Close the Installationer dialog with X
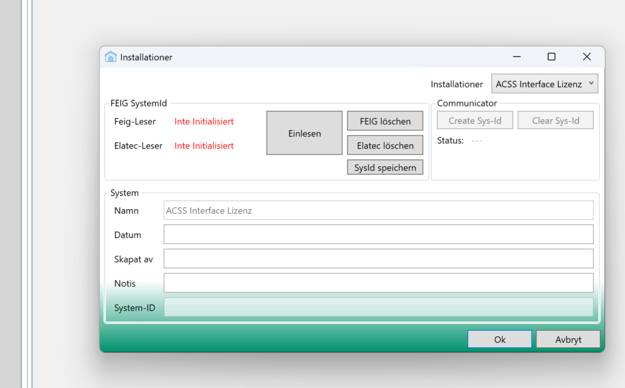This screenshot has height=388, width=625. [x=587, y=57]
